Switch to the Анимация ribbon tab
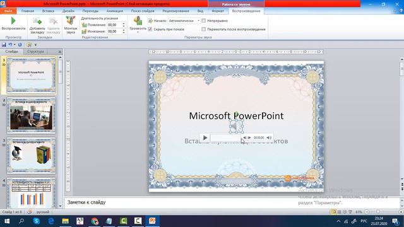This screenshot has height=227, width=404. 115,11
